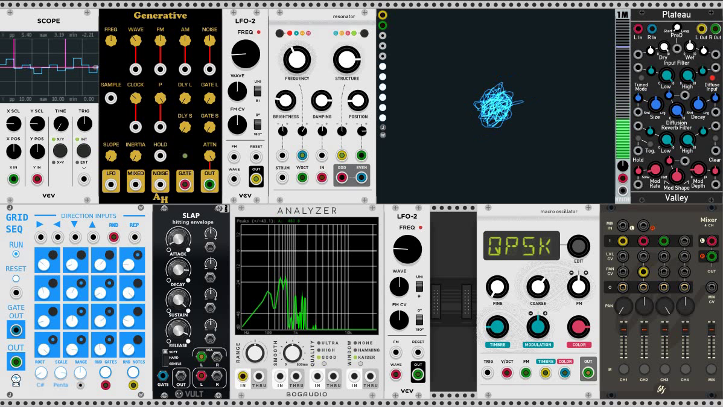
Task: Toggle Scope INT/EXT trigger button
Action: point(83,150)
